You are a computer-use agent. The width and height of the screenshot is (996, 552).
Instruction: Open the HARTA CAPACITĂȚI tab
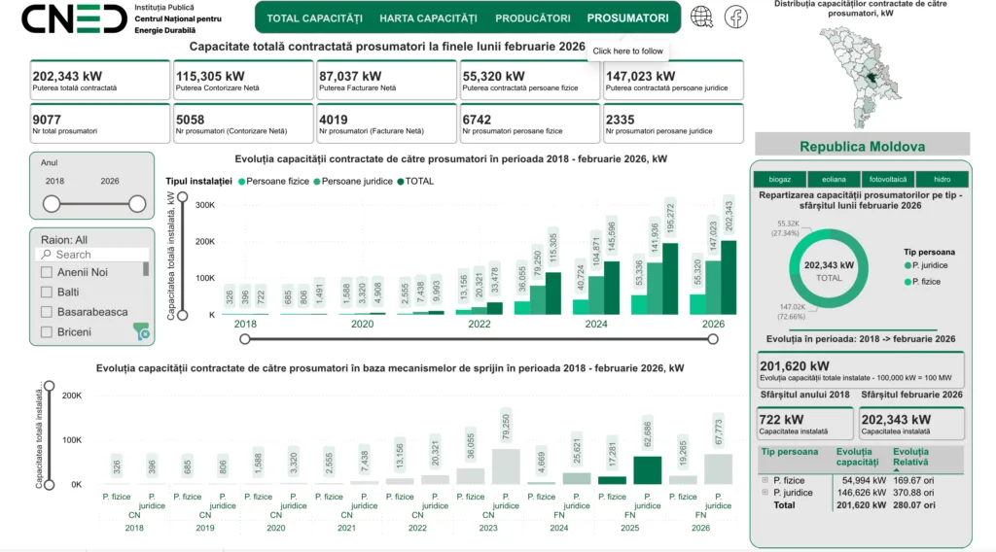(428, 18)
